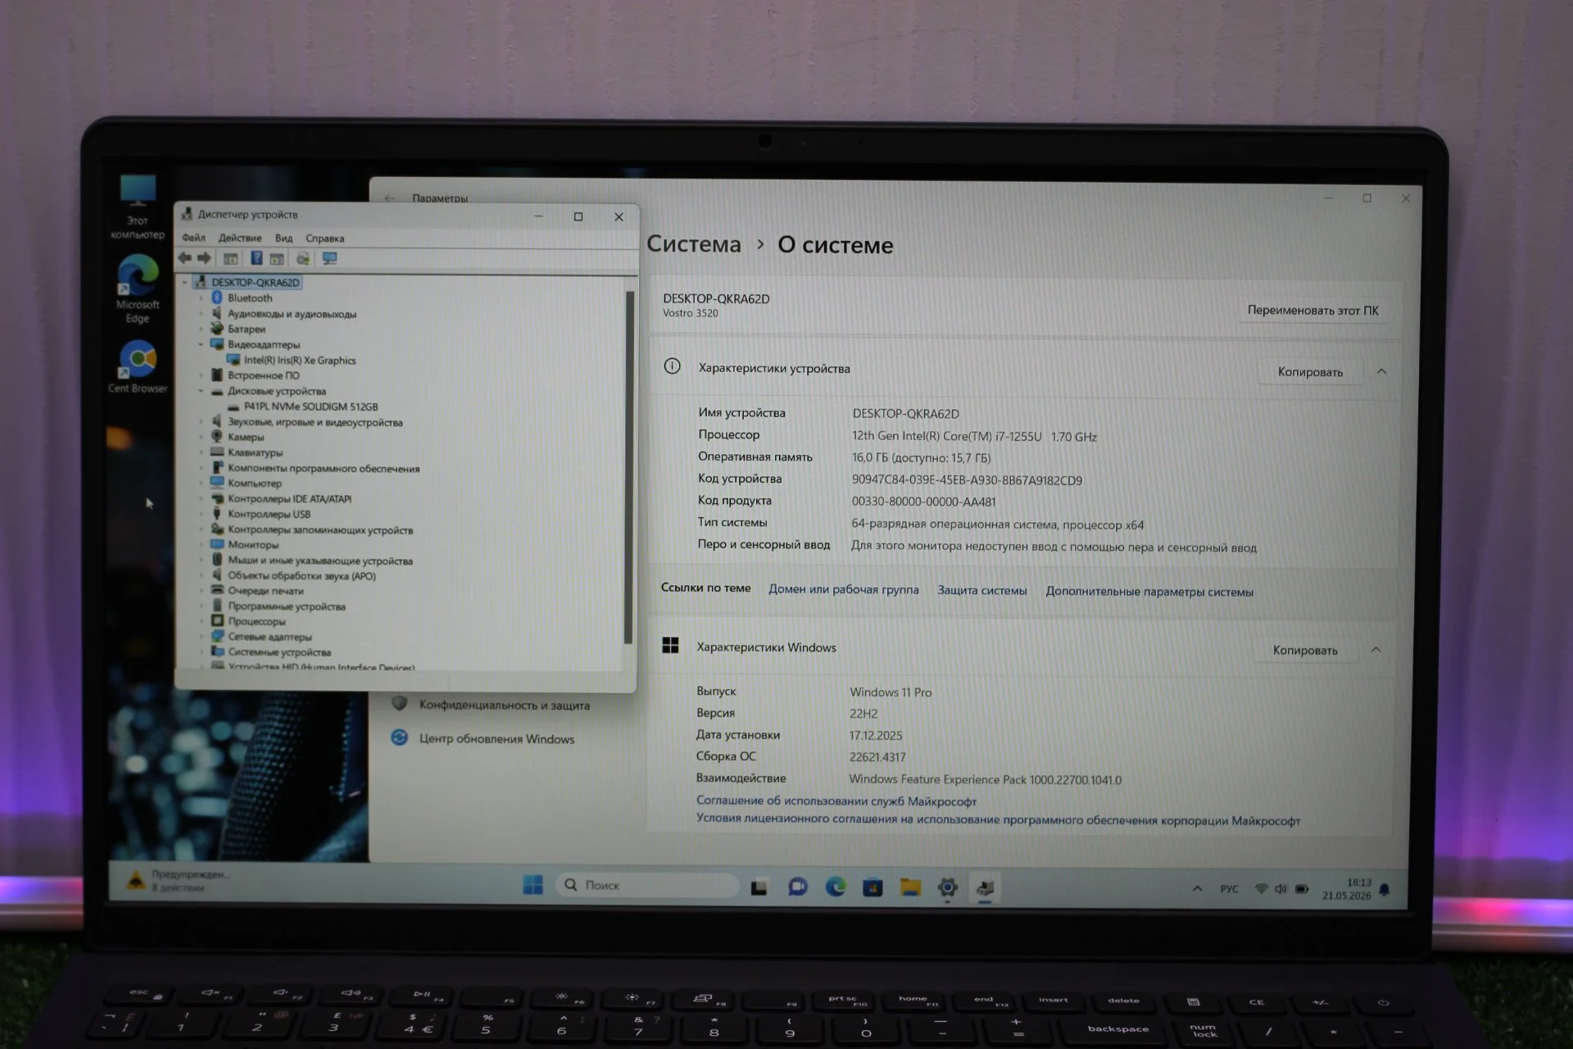The width and height of the screenshot is (1573, 1049).
Task: Open 'Соглашение об использовании служб Майкрософт' link
Action: [x=836, y=801]
